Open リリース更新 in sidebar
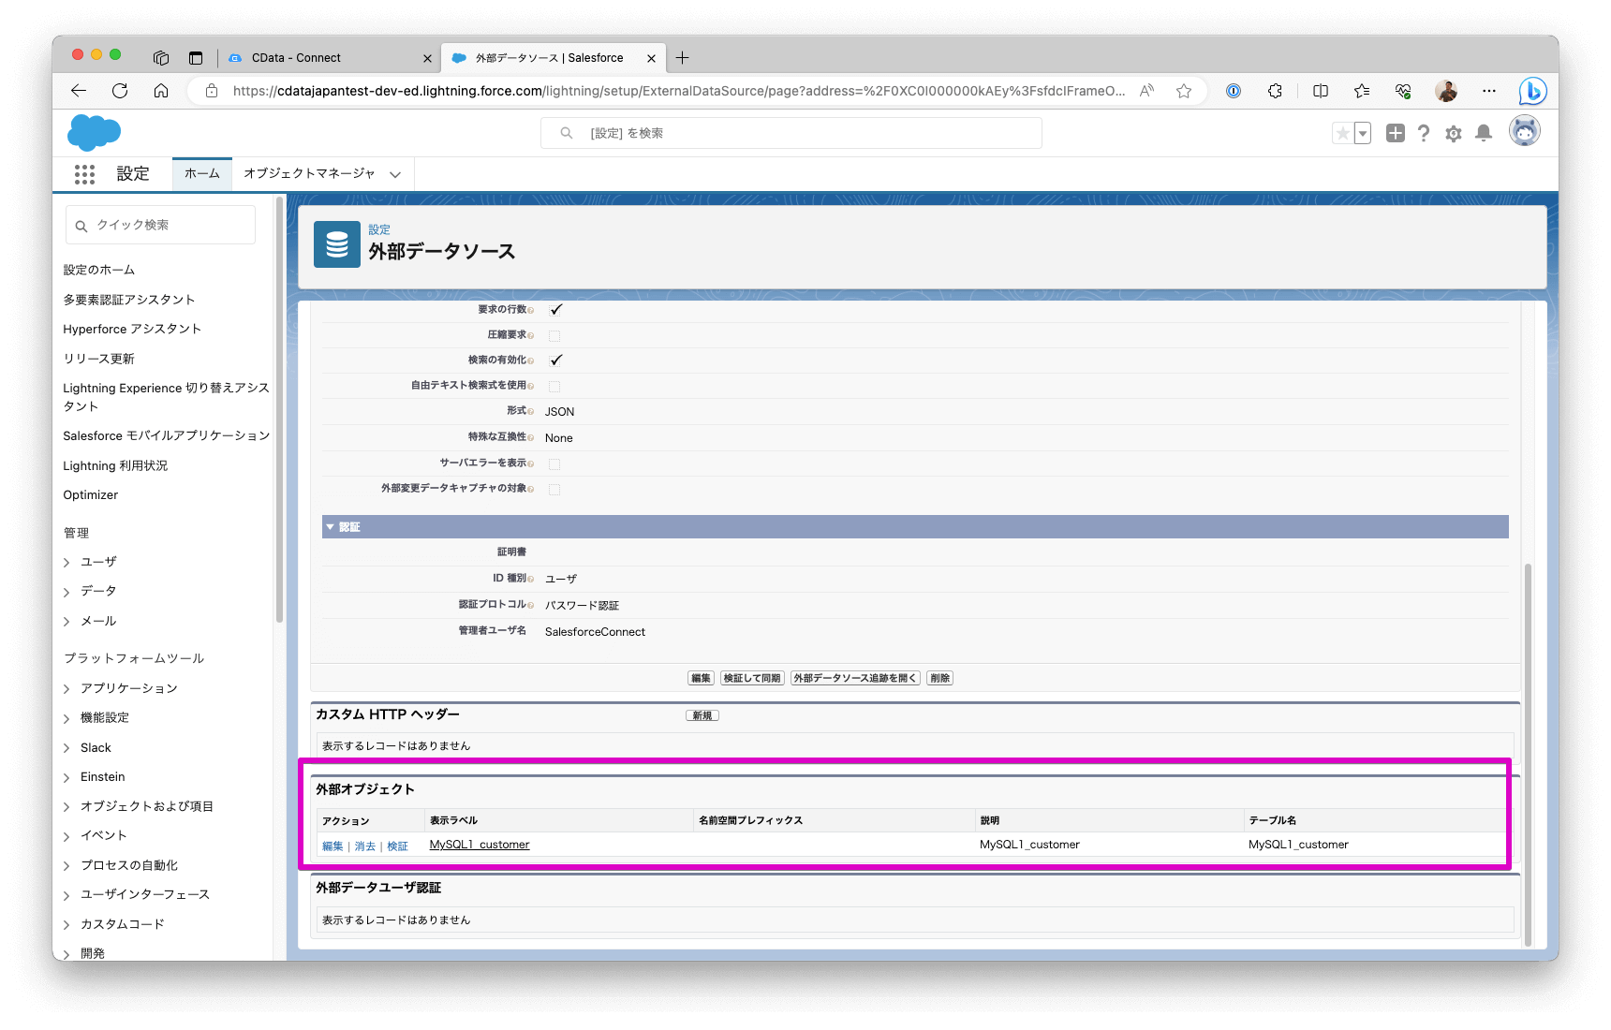Image resolution: width=1611 pixels, height=1030 pixels. (98, 359)
